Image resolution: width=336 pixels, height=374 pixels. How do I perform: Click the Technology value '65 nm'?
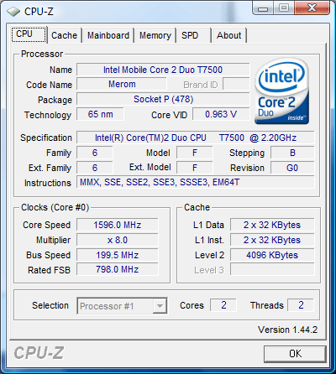pos(100,114)
